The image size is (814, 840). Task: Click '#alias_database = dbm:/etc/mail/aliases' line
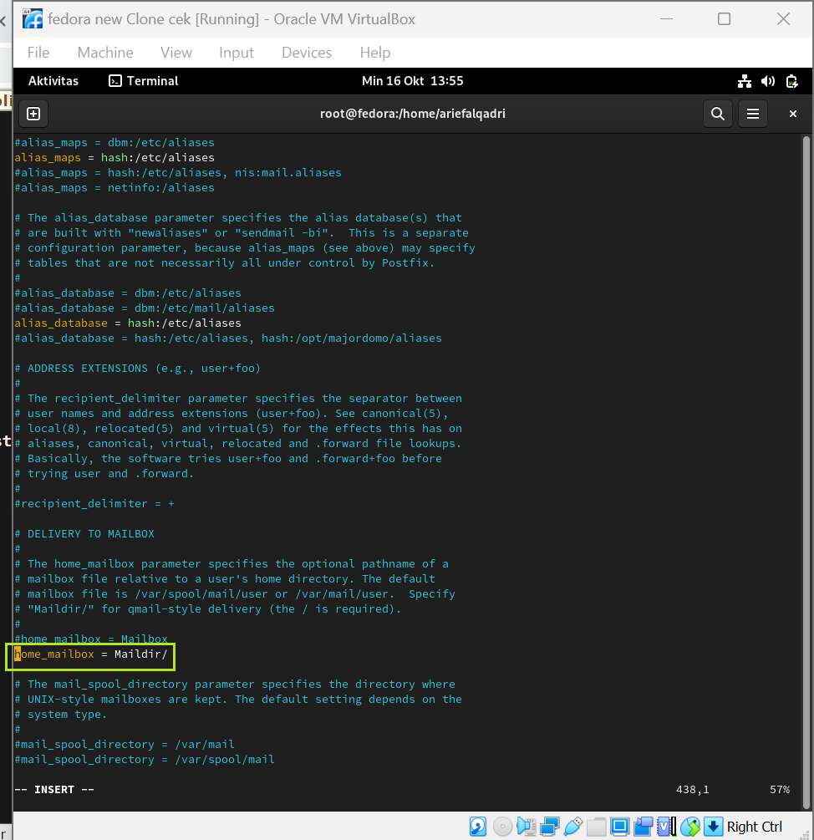[x=145, y=308]
